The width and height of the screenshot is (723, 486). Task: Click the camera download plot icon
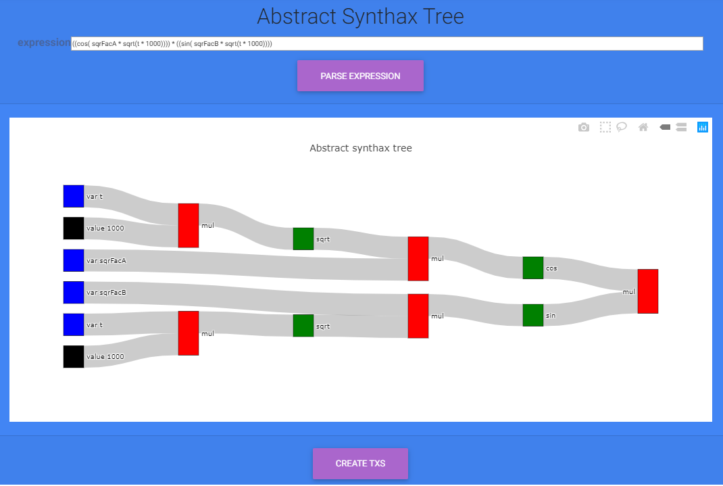(x=583, y=127)
